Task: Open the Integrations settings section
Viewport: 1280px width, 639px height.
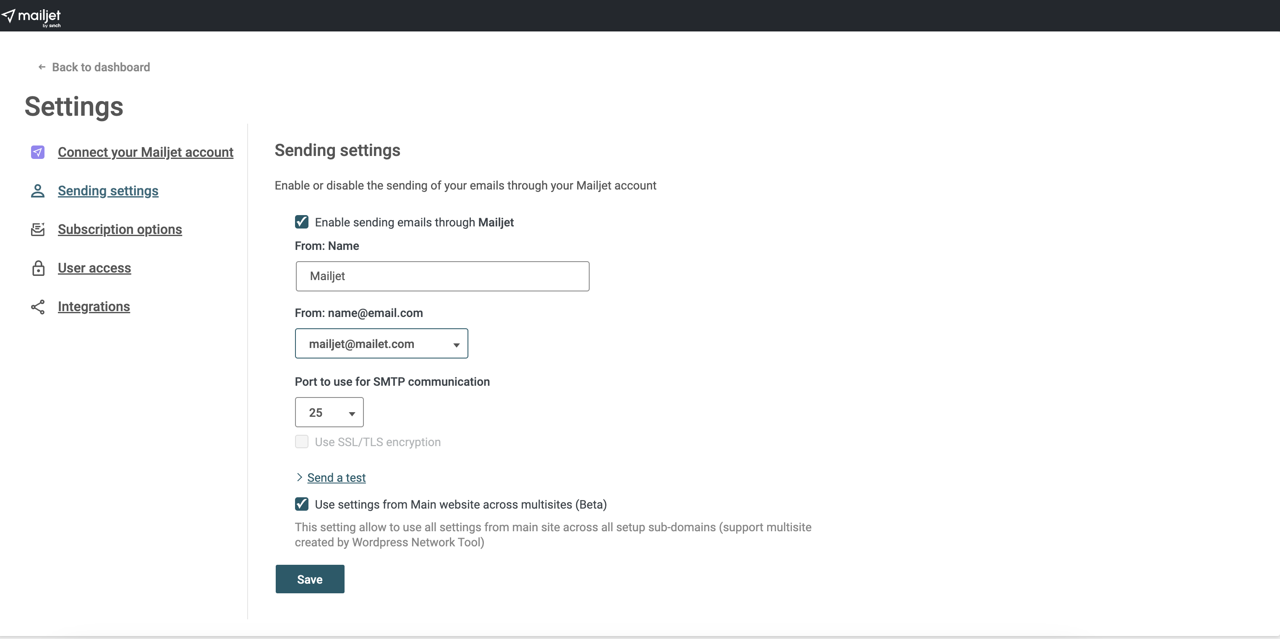Action: pyautogui.click(x=94, y=307)
